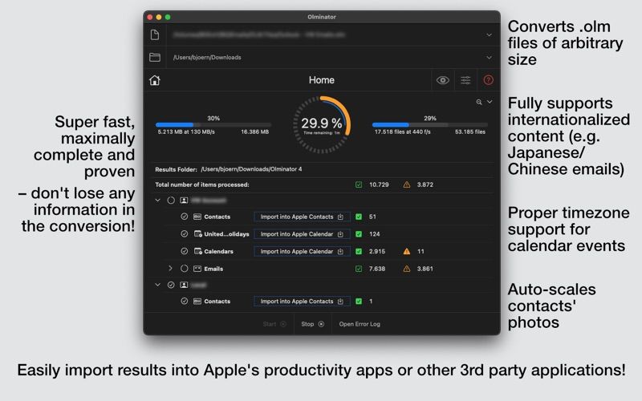The height and width of the screenshot is (401, 642).
Task: Click green success check next to 10.729
Action: [x=359, y=184]
